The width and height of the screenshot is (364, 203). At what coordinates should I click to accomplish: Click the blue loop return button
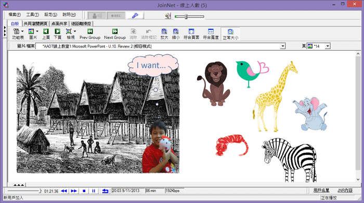105,191
